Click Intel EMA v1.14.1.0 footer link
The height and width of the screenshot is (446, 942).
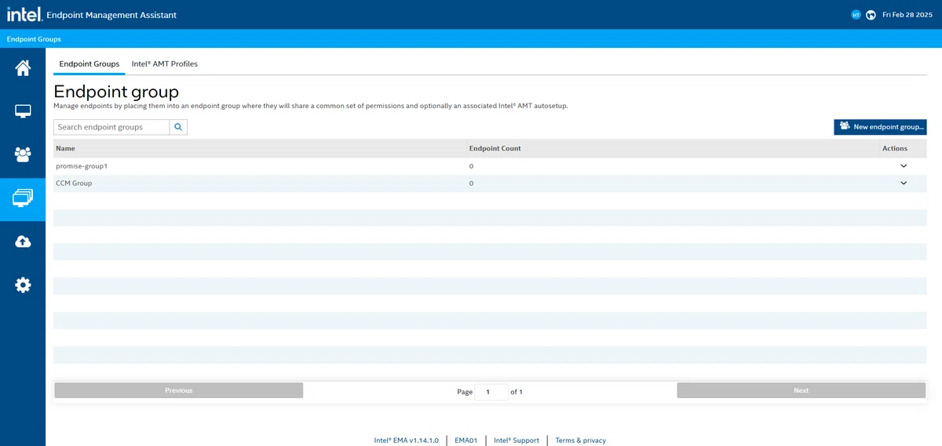pos(406,441)
